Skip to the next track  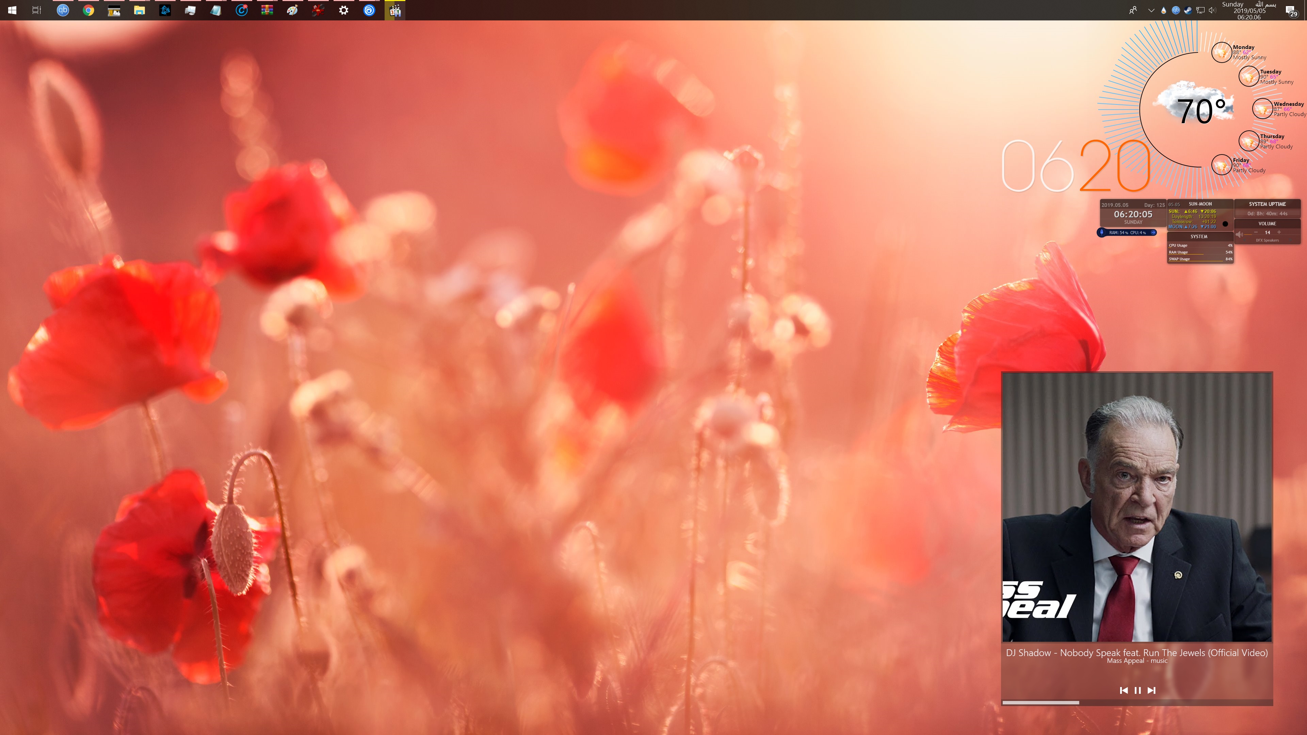(x=1152, y=690)
